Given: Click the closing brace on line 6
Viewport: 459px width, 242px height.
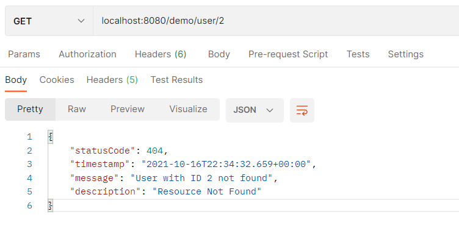Looking at the screenshot, I should coord(50,206).
